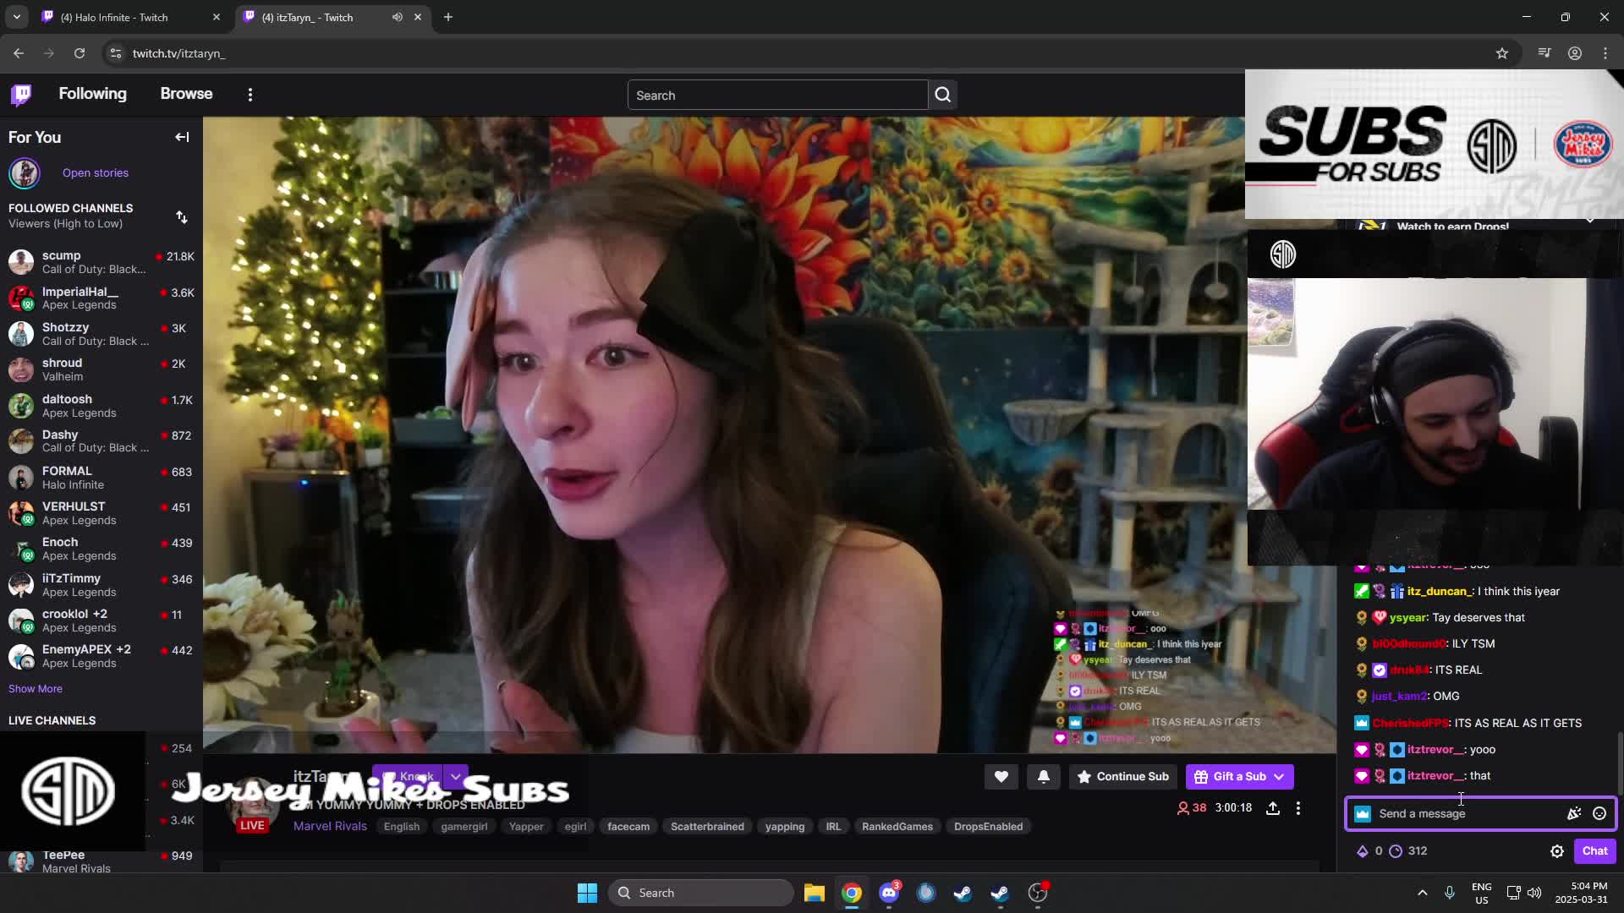Open a new browser tab
Viewport: 1624px width, 913px height.
[448, 17]
